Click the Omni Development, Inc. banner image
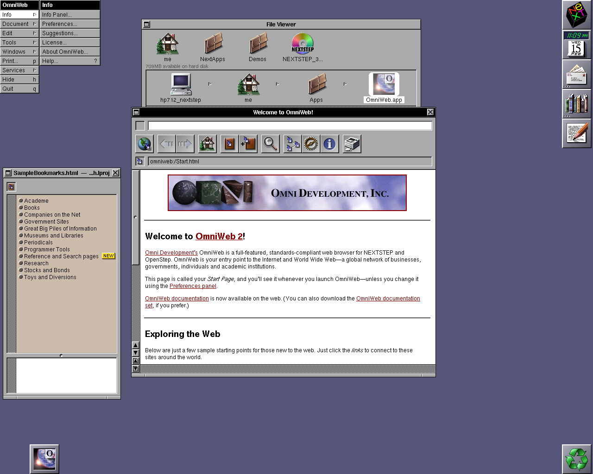Viewport: 593px width, 474px height. click(287, 193)
